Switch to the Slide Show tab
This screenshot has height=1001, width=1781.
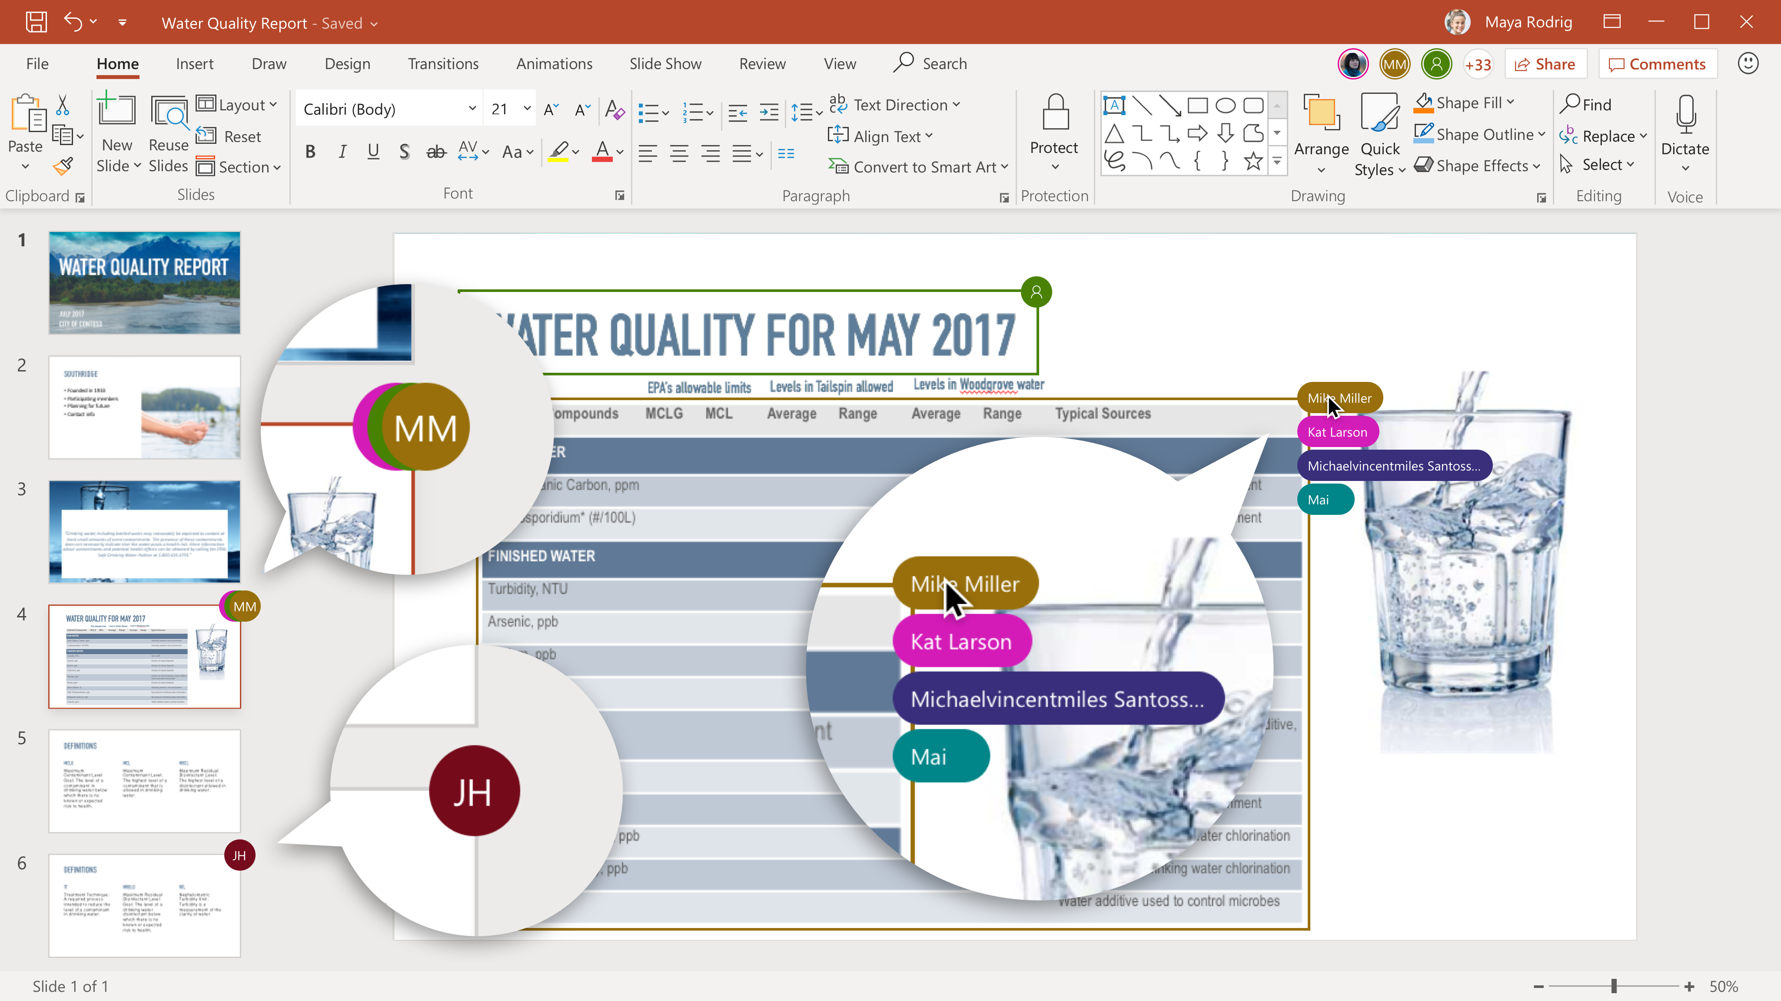665,63
